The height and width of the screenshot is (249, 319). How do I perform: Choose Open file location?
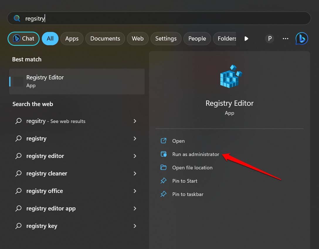tap(192, 168)
